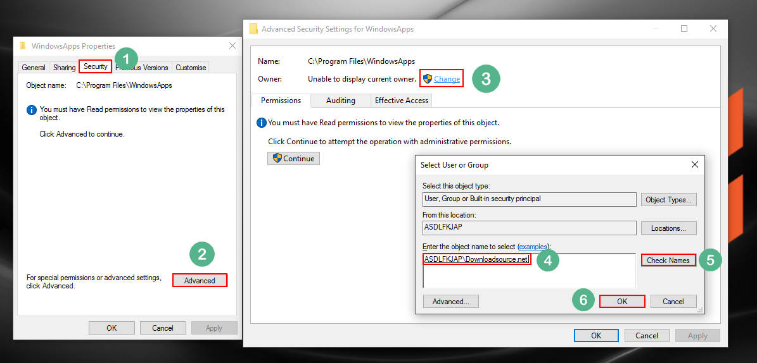Close the Select User or Group dialog
The height and width of the screenshot is (363, 757).
tap(695, 165)
